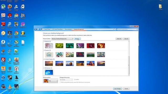Click the Fraps desktop shortcut
Screen dimensions: 168x94
click(x=16, y=25)
